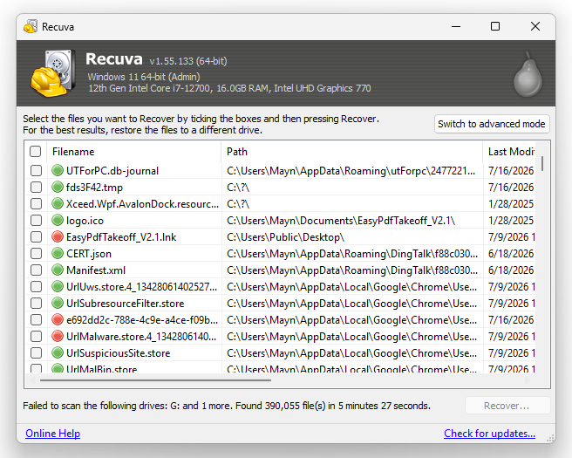Click the scan status message text
The image size is (572, 458).
point(227,406)
